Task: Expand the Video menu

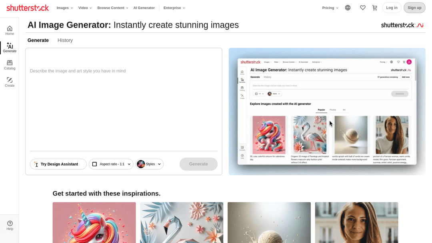Action: click(x=85, y=8)
